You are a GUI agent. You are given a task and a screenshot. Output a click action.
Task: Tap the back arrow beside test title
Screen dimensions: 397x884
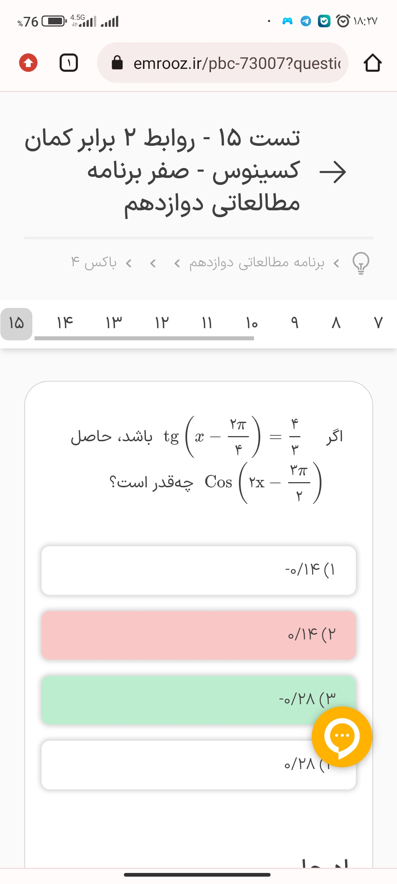coord(333,172)
